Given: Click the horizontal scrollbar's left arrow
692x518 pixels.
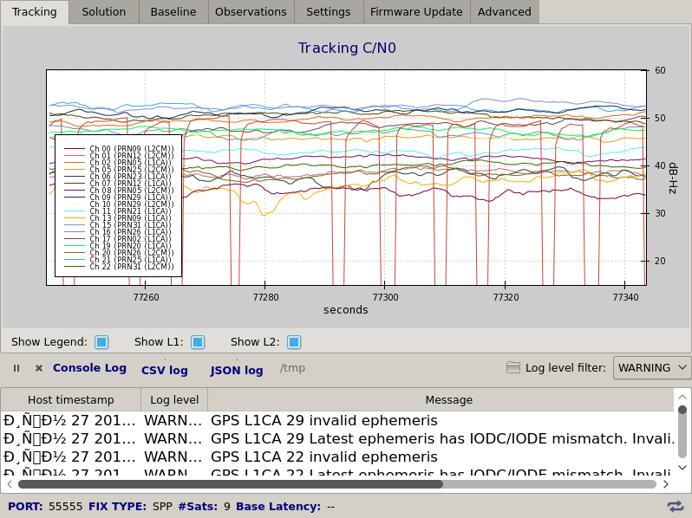Looking at the screenshot, I should pos(10,484).
